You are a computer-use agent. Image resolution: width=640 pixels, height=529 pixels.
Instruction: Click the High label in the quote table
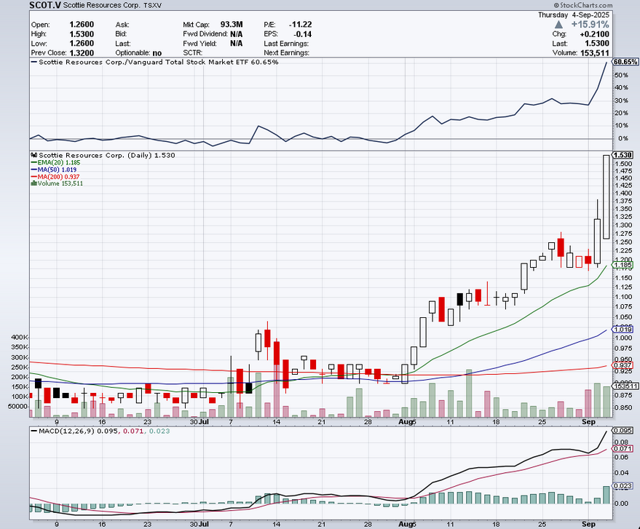click(39, 34)
